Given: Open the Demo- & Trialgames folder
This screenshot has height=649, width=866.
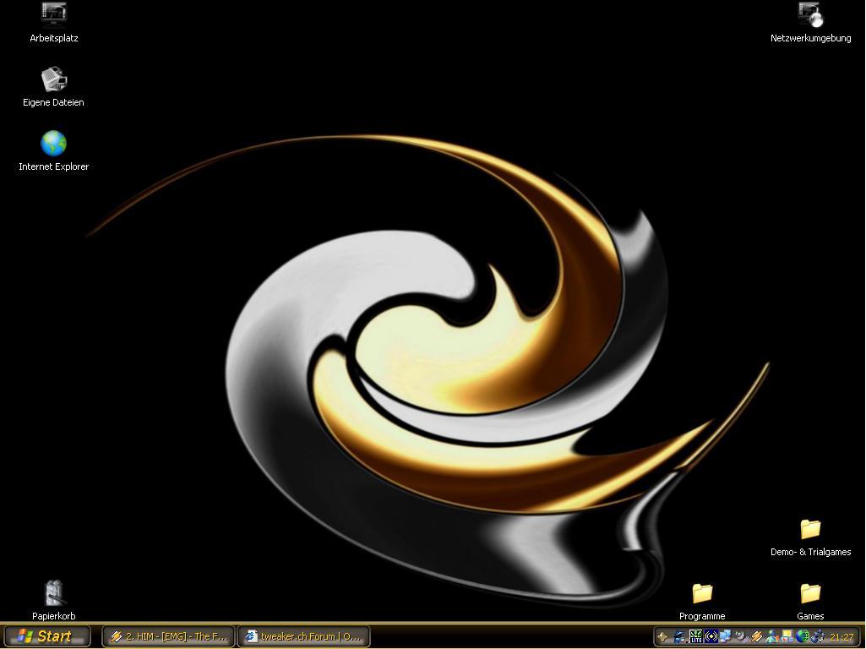Looking at the screenshot, I should (810, 529).
